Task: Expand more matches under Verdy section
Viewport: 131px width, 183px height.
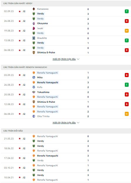Action: (x=64, y=59)
